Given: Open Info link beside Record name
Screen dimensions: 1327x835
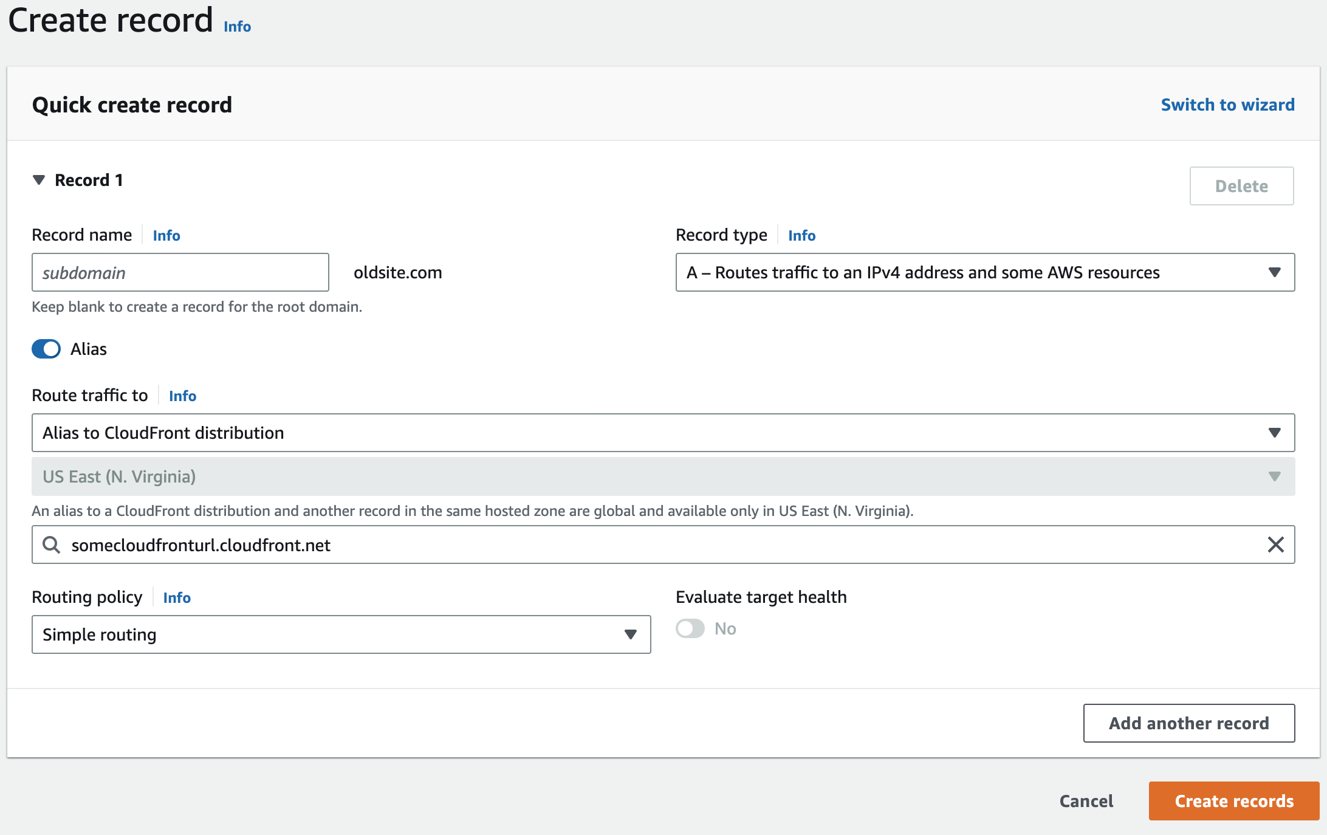Looking at the screenshot, I should (x=166, y=235).
